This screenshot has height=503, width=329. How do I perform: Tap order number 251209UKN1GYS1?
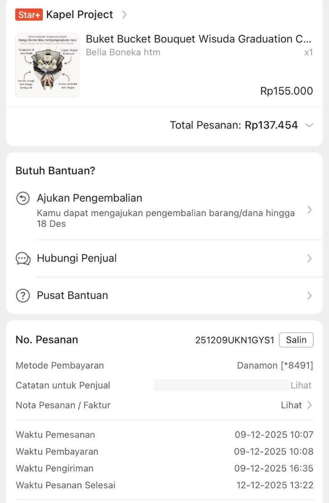tap(234, 340)
